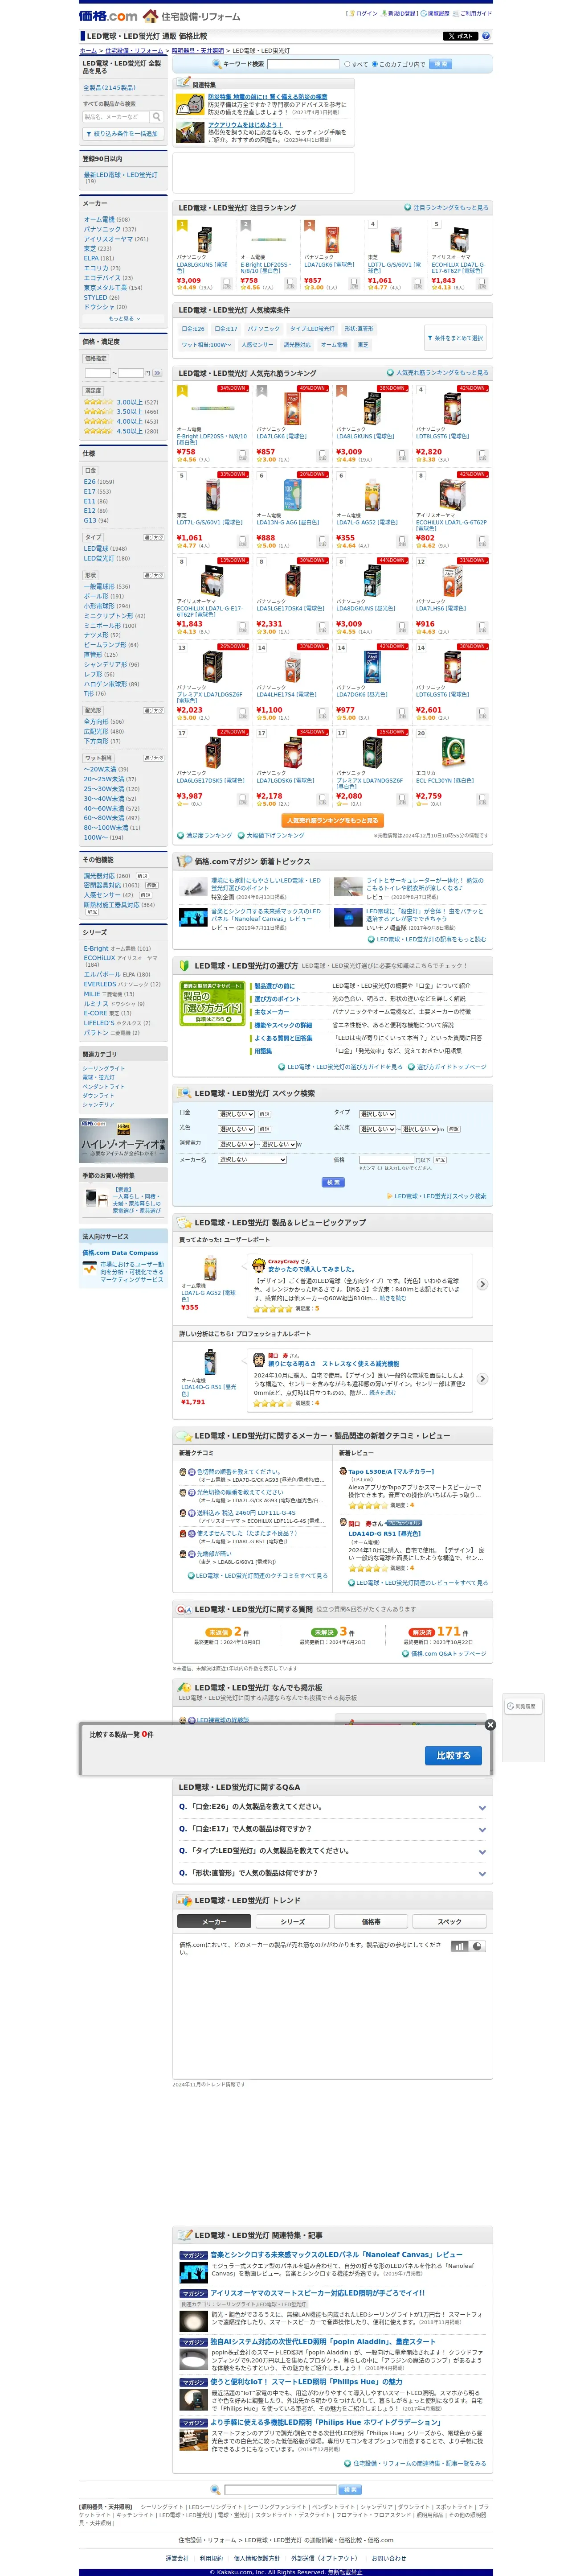Click the 価格.com logo

pyautogui.click(x=108, y=16)
